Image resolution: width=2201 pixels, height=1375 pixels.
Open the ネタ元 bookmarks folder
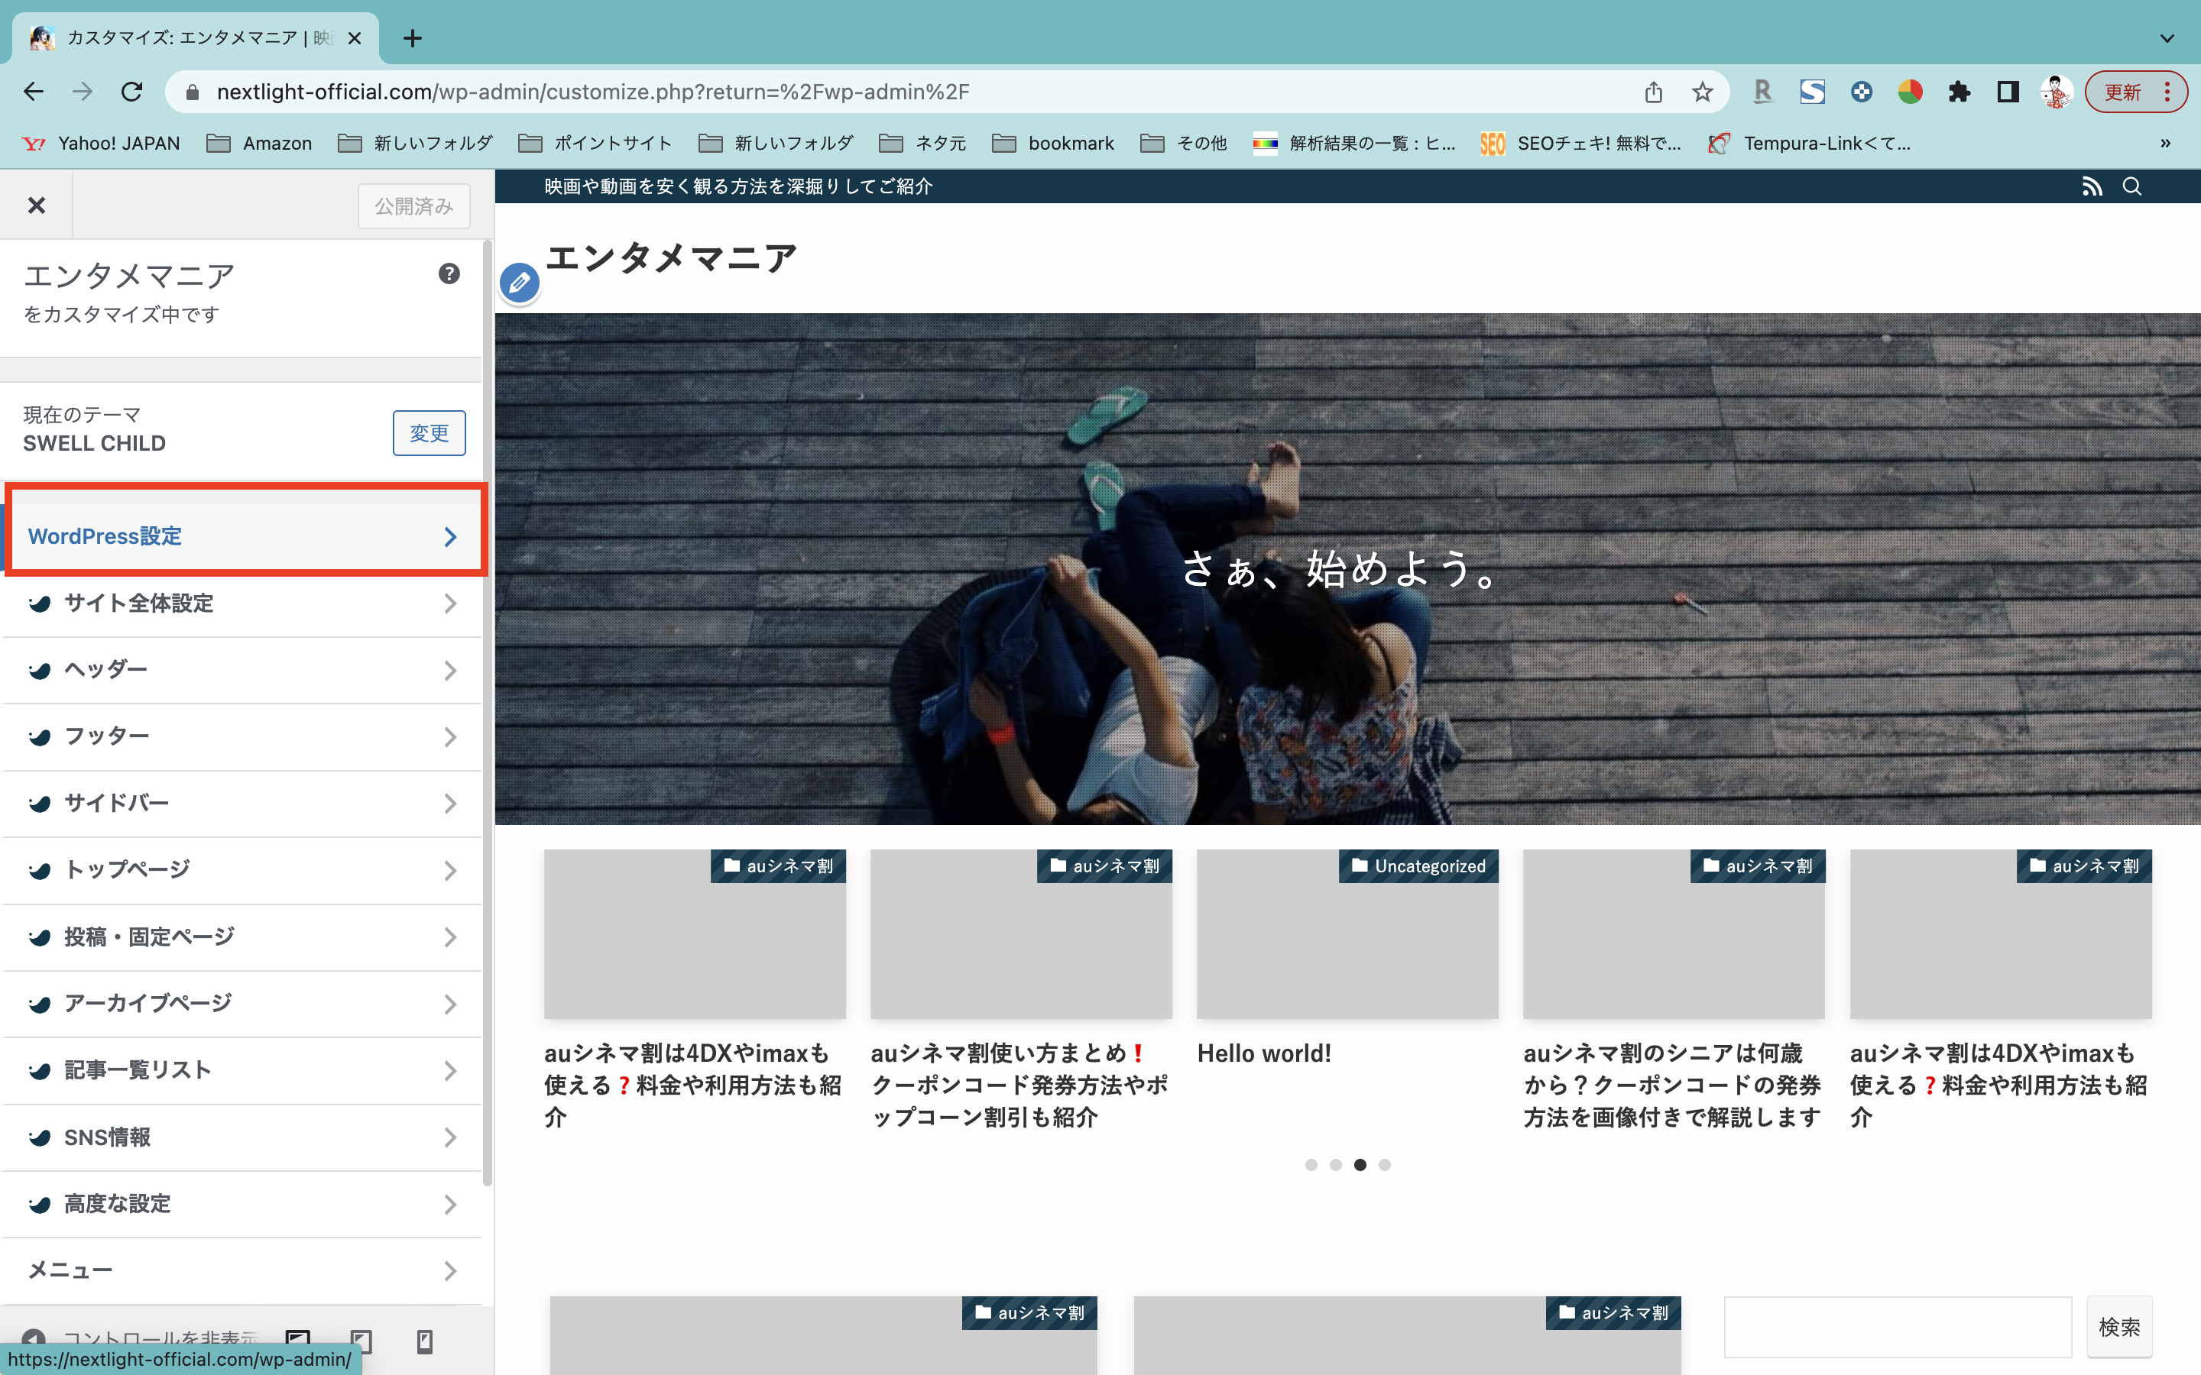click(x=922, y=143)
